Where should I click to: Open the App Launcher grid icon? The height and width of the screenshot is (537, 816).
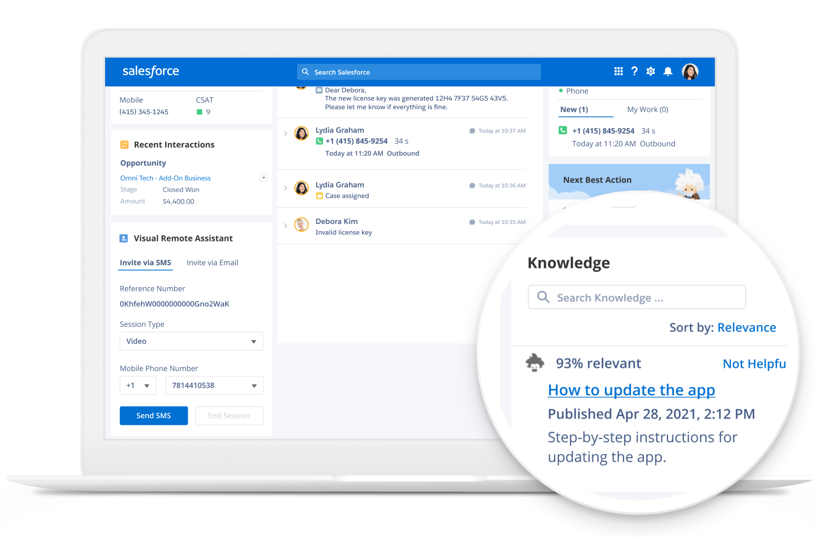(618, 71)
